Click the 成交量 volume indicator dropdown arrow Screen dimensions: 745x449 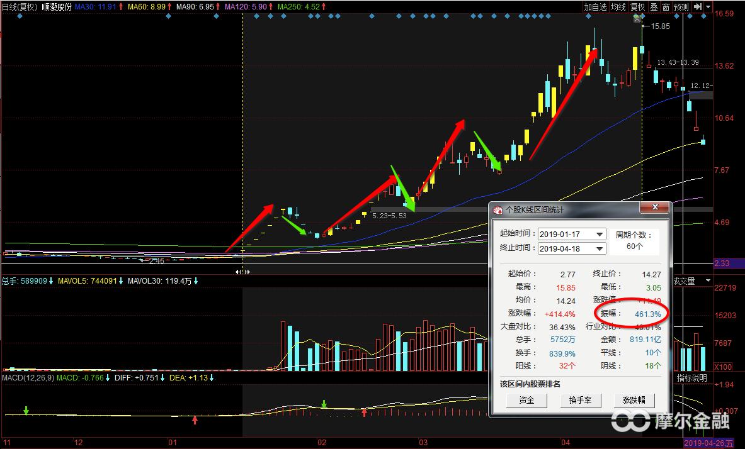(708, 281)
